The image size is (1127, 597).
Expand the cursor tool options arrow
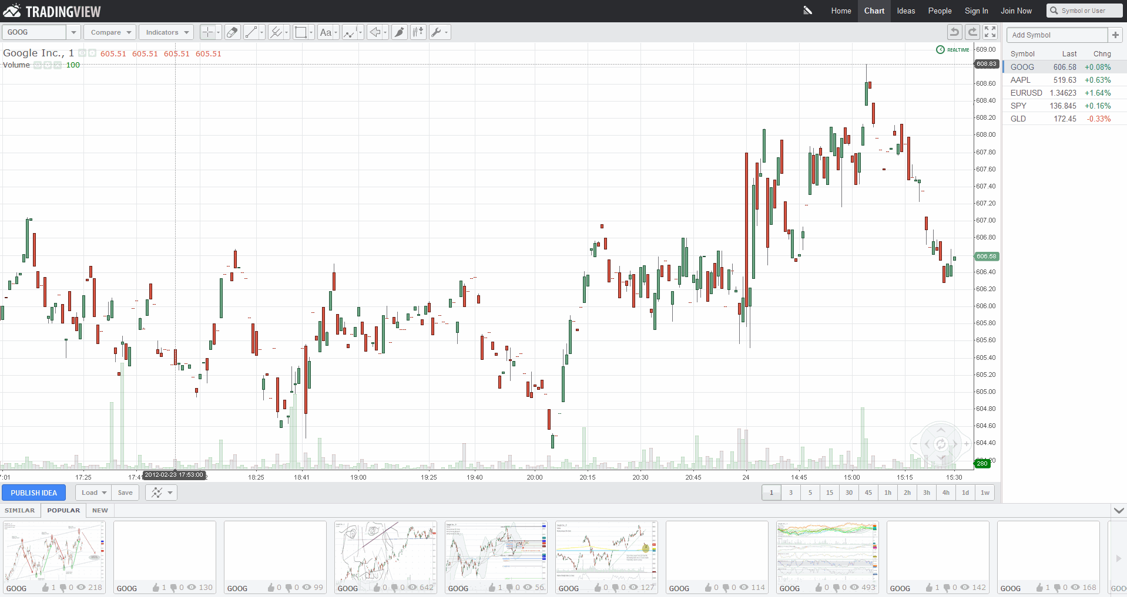tap(219, 32)
